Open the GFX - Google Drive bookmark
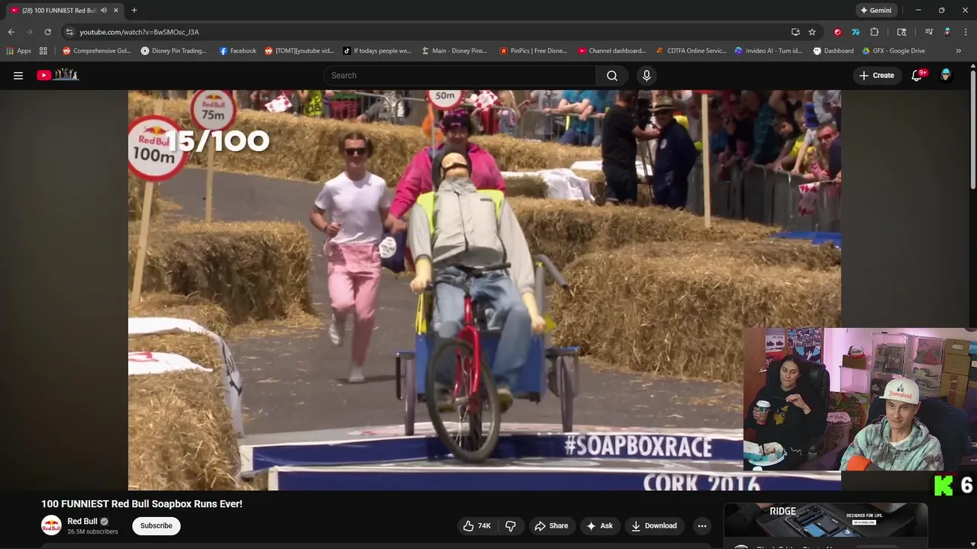This screenshot has width=977, height=549. point(894,51)
